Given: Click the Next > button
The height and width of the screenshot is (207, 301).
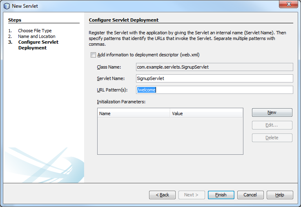Looking at the screenshot, I should click(192, 195).
